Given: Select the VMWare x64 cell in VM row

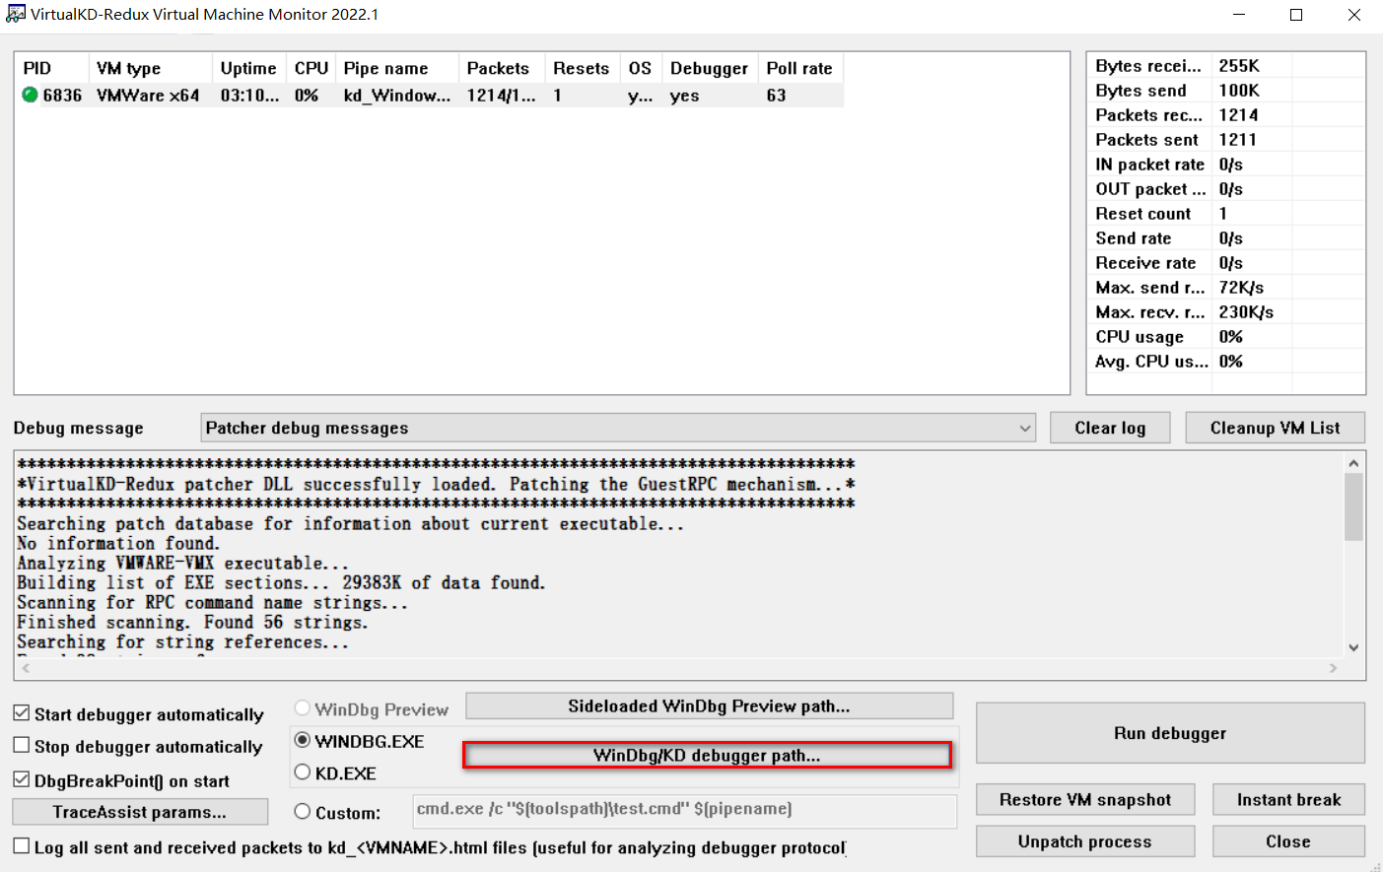Looking at the screenshot, I should 148,96.
